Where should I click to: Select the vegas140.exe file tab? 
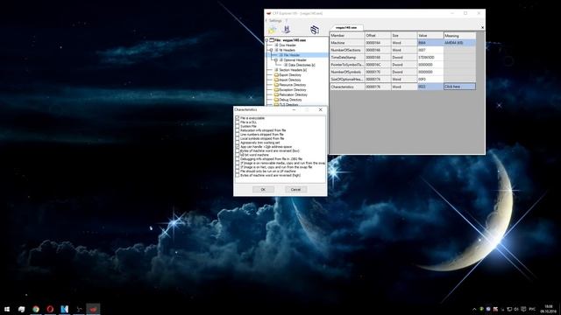point(346,27)
